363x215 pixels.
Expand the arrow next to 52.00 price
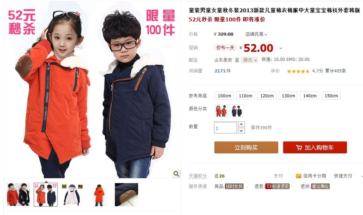[281, 48]
